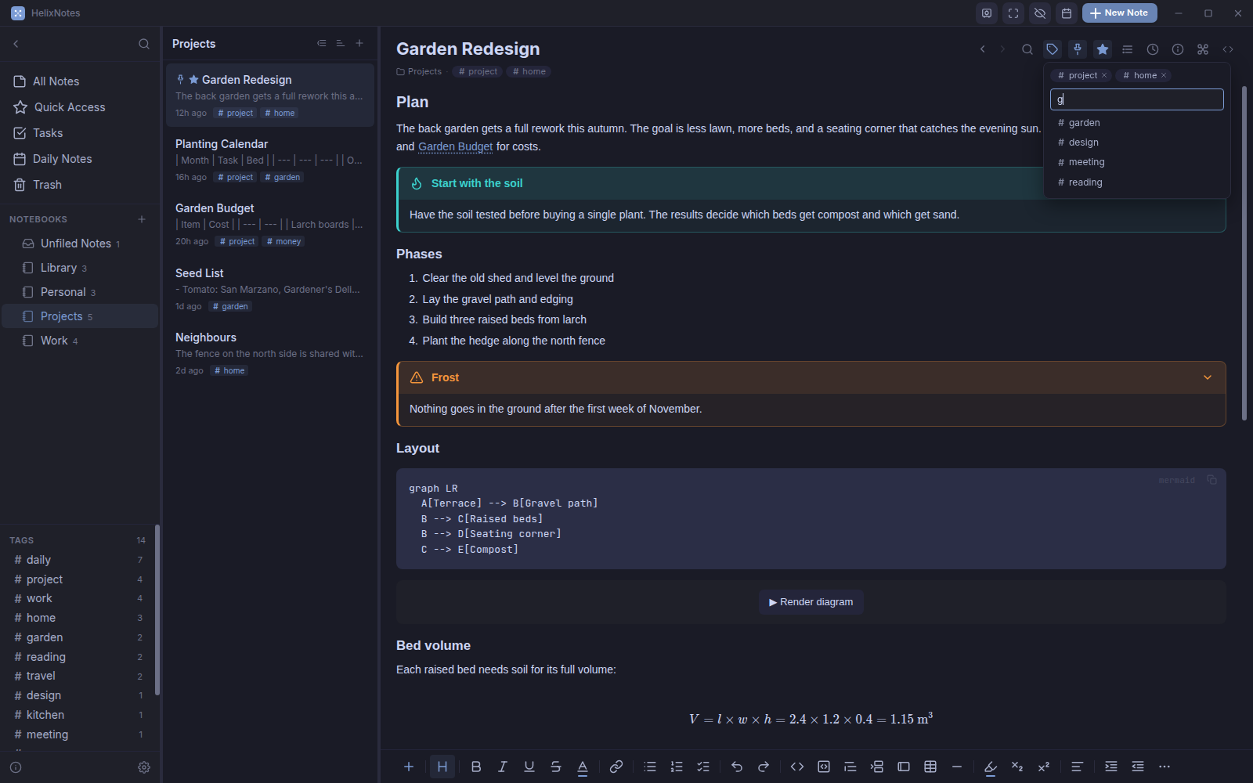Open the vault icon in title bar
Viewport: 1253px width, 783px height.
pyautogui.click(x=987, y=13)
